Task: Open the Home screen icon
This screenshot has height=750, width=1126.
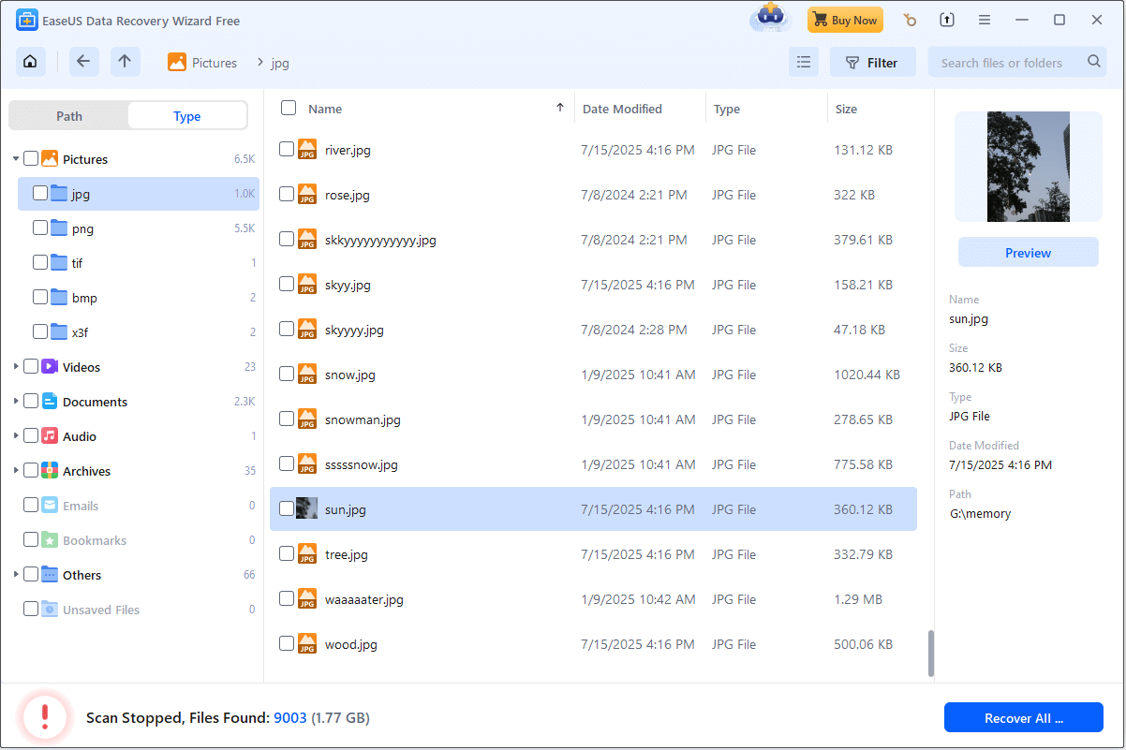Action: [x=30, y=61]
